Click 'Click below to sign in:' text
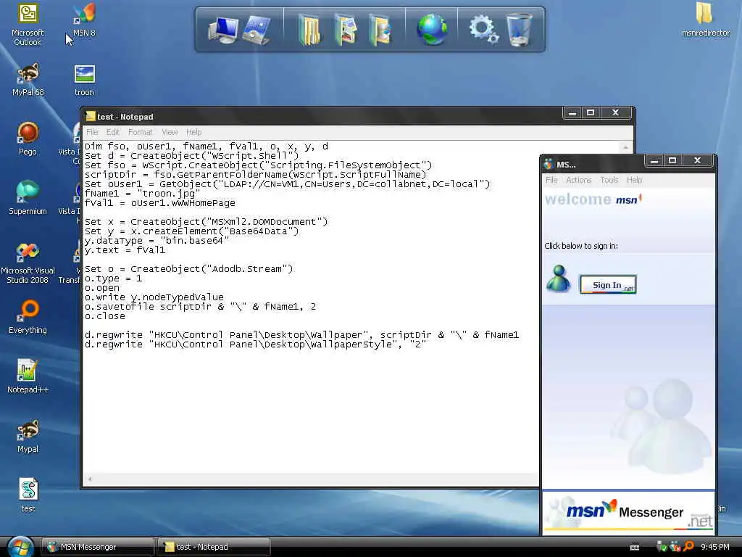 [x=580, y=246]
